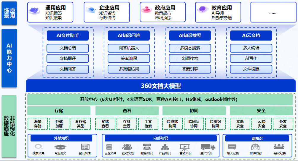This screenshot has height=161, width=298.
Task: Click the 外发安全 dashed box
Action: [283, 124]
